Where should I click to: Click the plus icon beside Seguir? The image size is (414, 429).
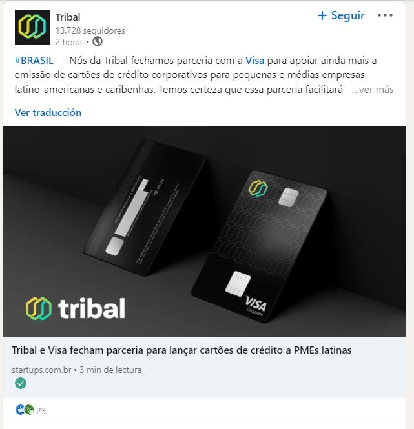(322, 15)
